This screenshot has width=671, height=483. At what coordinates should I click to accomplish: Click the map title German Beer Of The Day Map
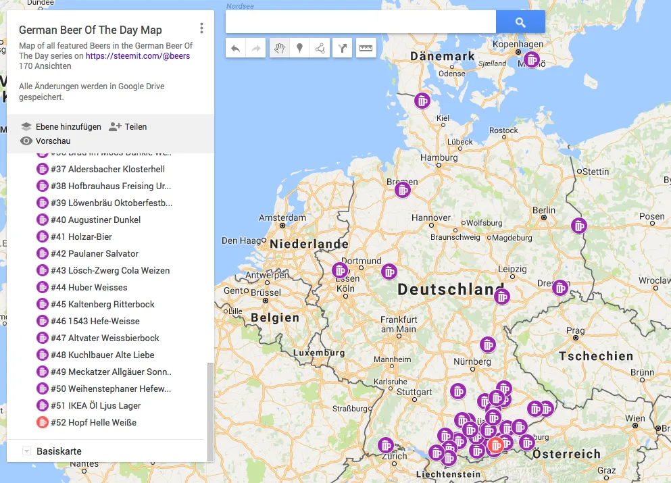91,30
